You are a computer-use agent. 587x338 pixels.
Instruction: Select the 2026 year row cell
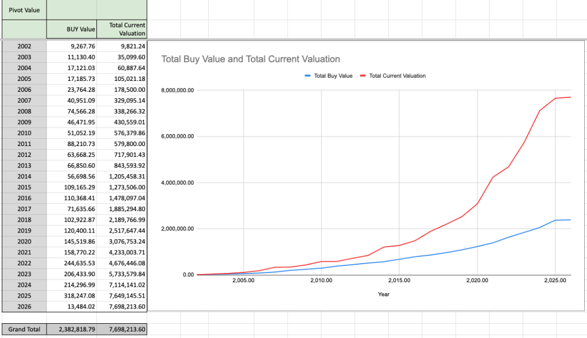24,306
